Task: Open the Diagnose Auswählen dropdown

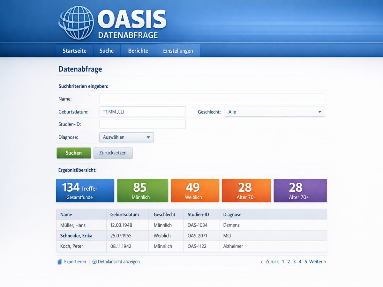Action: coord(127,137)
